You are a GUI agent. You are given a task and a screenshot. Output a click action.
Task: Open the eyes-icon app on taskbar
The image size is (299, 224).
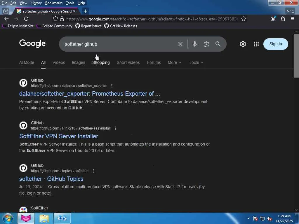click(x=62, y=218)
